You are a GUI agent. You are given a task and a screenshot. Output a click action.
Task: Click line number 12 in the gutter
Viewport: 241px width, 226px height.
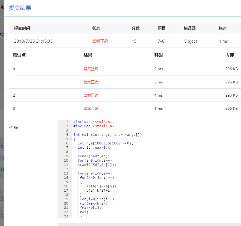(66, 169)
